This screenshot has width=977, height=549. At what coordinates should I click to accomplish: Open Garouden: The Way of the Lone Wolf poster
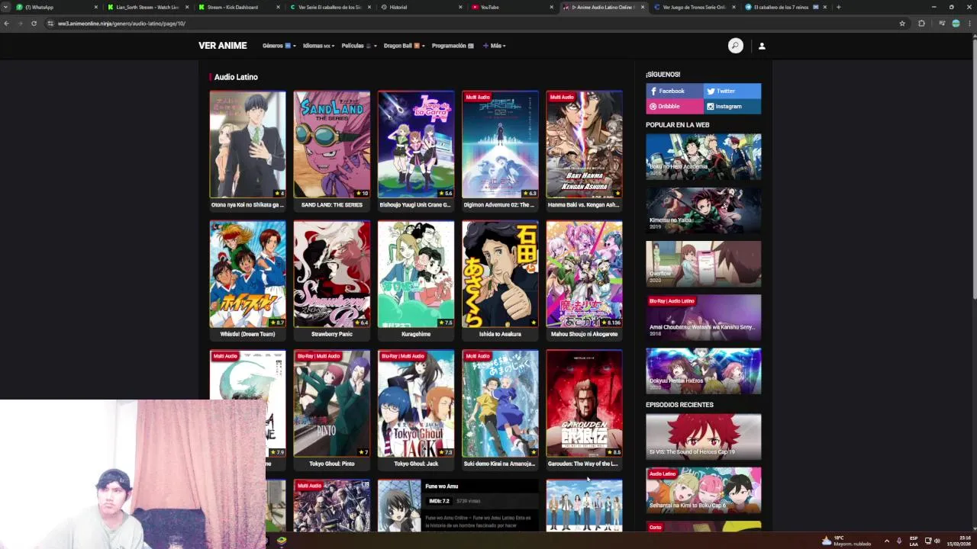[x=584, y=403]
